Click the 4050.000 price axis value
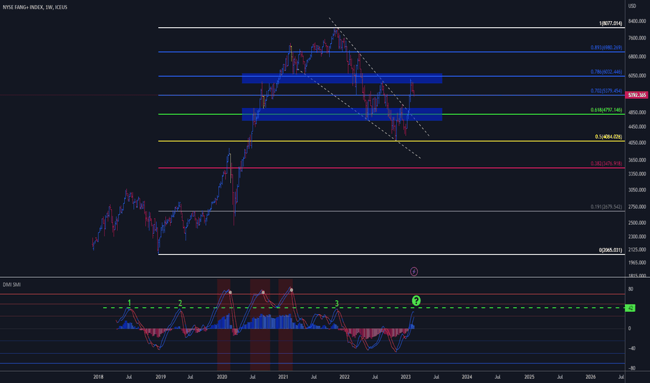The image size is (650, 383). click(x=637, y=143)
